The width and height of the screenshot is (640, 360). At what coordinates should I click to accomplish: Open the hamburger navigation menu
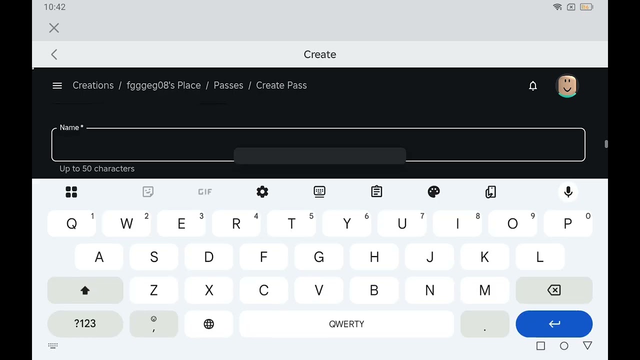coord(57,85)
